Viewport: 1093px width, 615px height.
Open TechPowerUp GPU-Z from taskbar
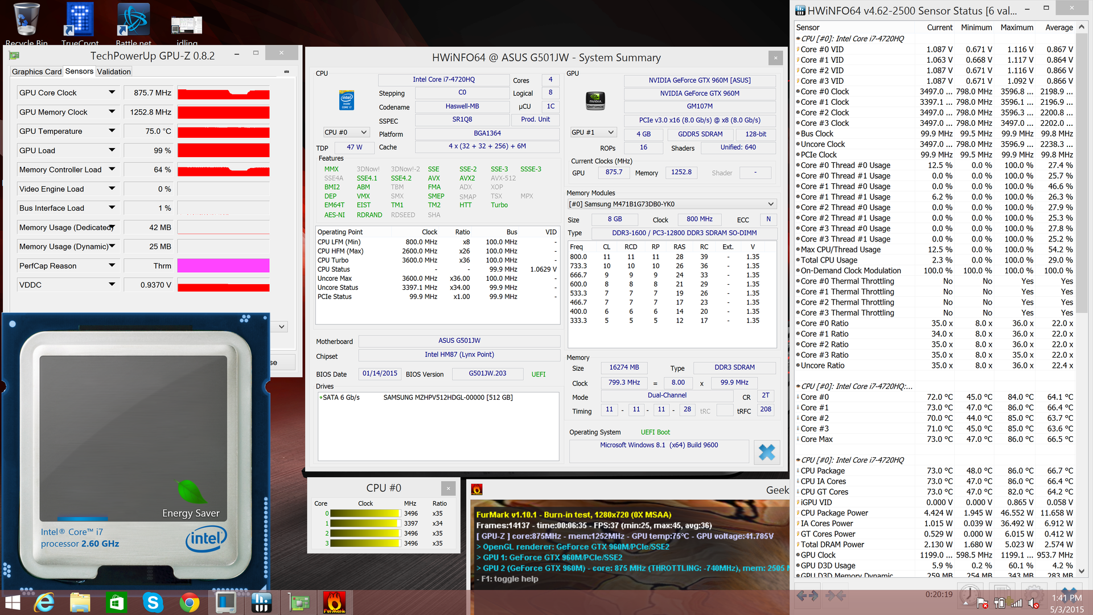(x=299, y=602)
